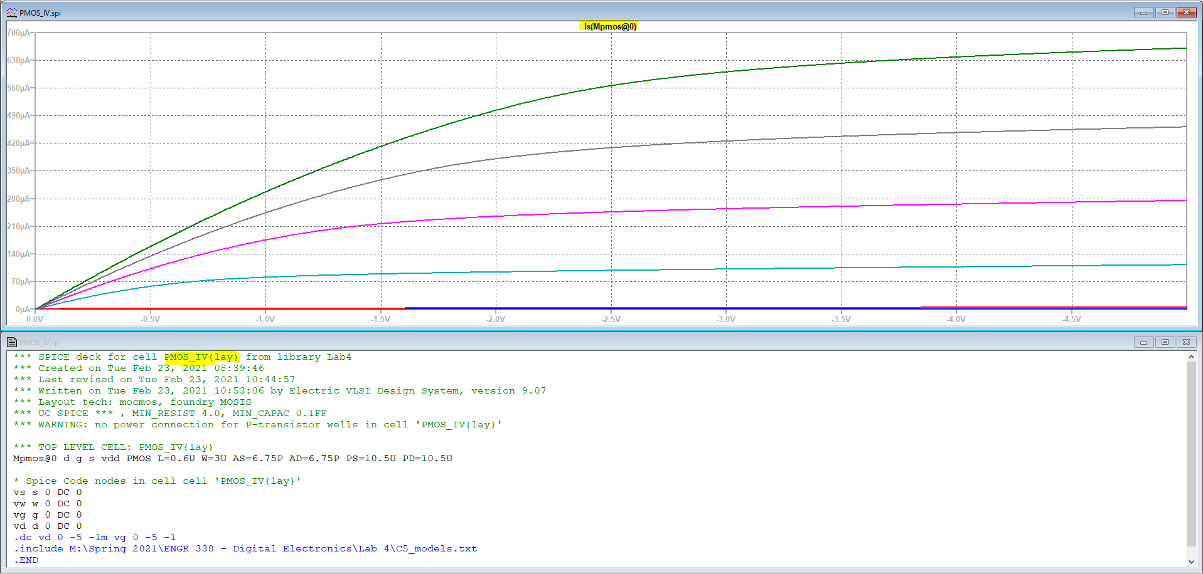
Task: Click the -2.5V label on the horizontal axis
Action: tap(611, 319)
